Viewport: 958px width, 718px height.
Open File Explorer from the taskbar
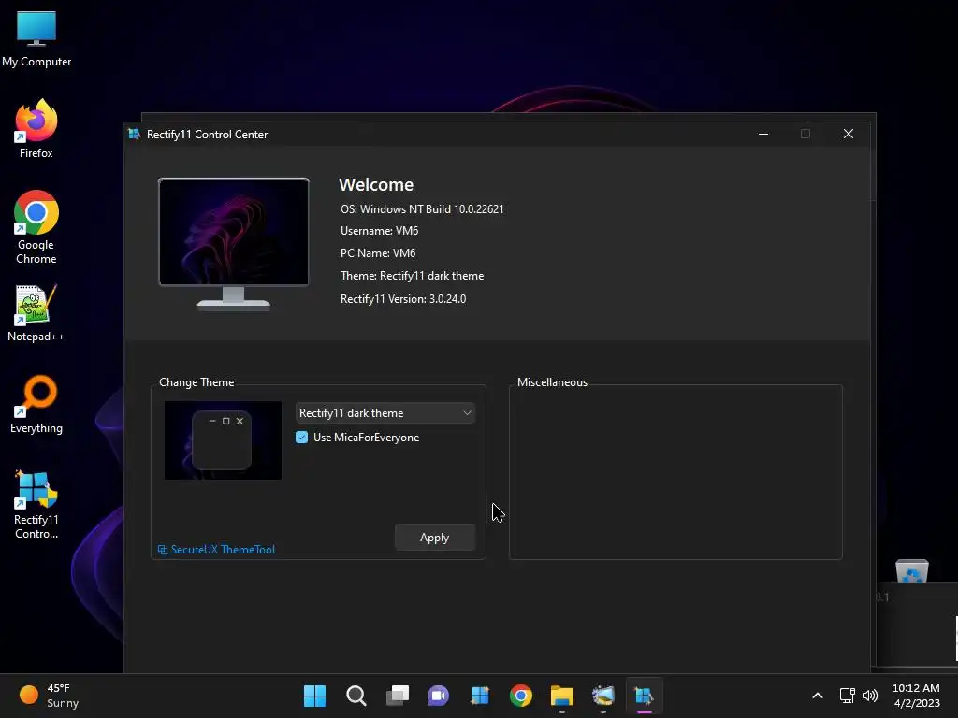click(562, 696)
